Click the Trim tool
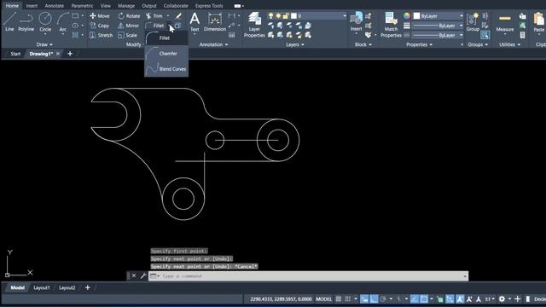This screenshot has width=546, height=307. click(x=154, y=16)
